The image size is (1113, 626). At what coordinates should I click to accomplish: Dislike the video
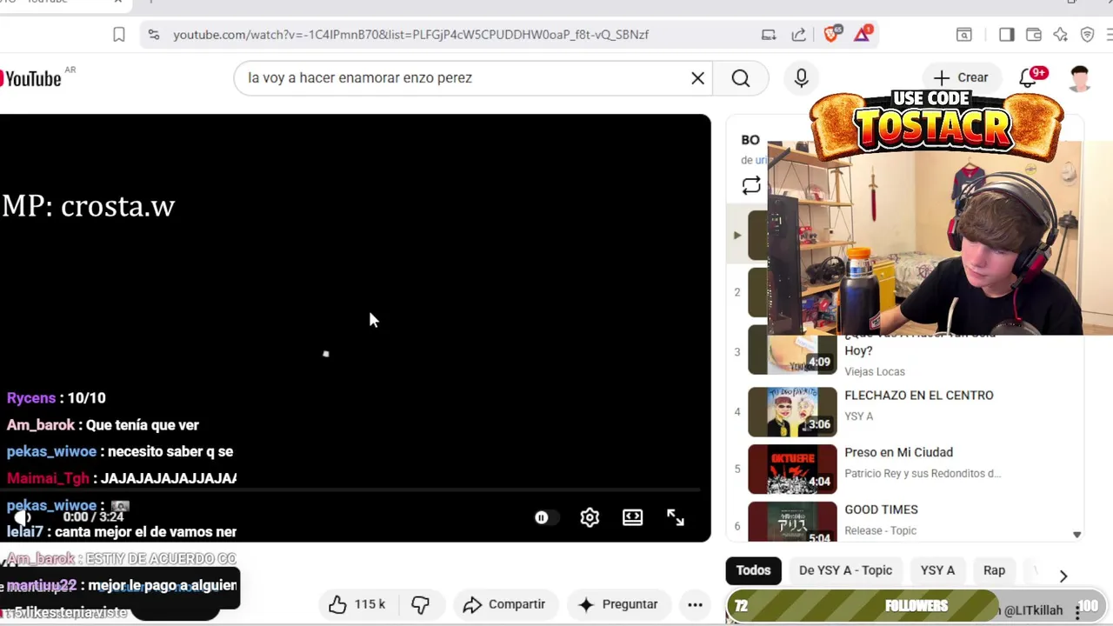pyautogui.click(x=420, y=604)
